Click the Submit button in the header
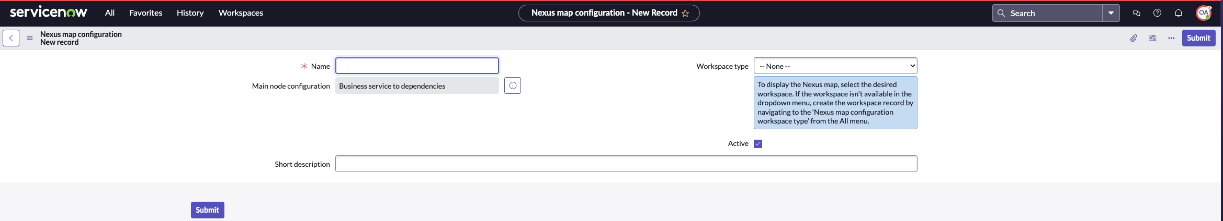Screen dimensions: 1223x221 pos(1198,38)
